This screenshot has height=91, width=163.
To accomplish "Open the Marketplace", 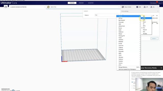I will (154, 3).
